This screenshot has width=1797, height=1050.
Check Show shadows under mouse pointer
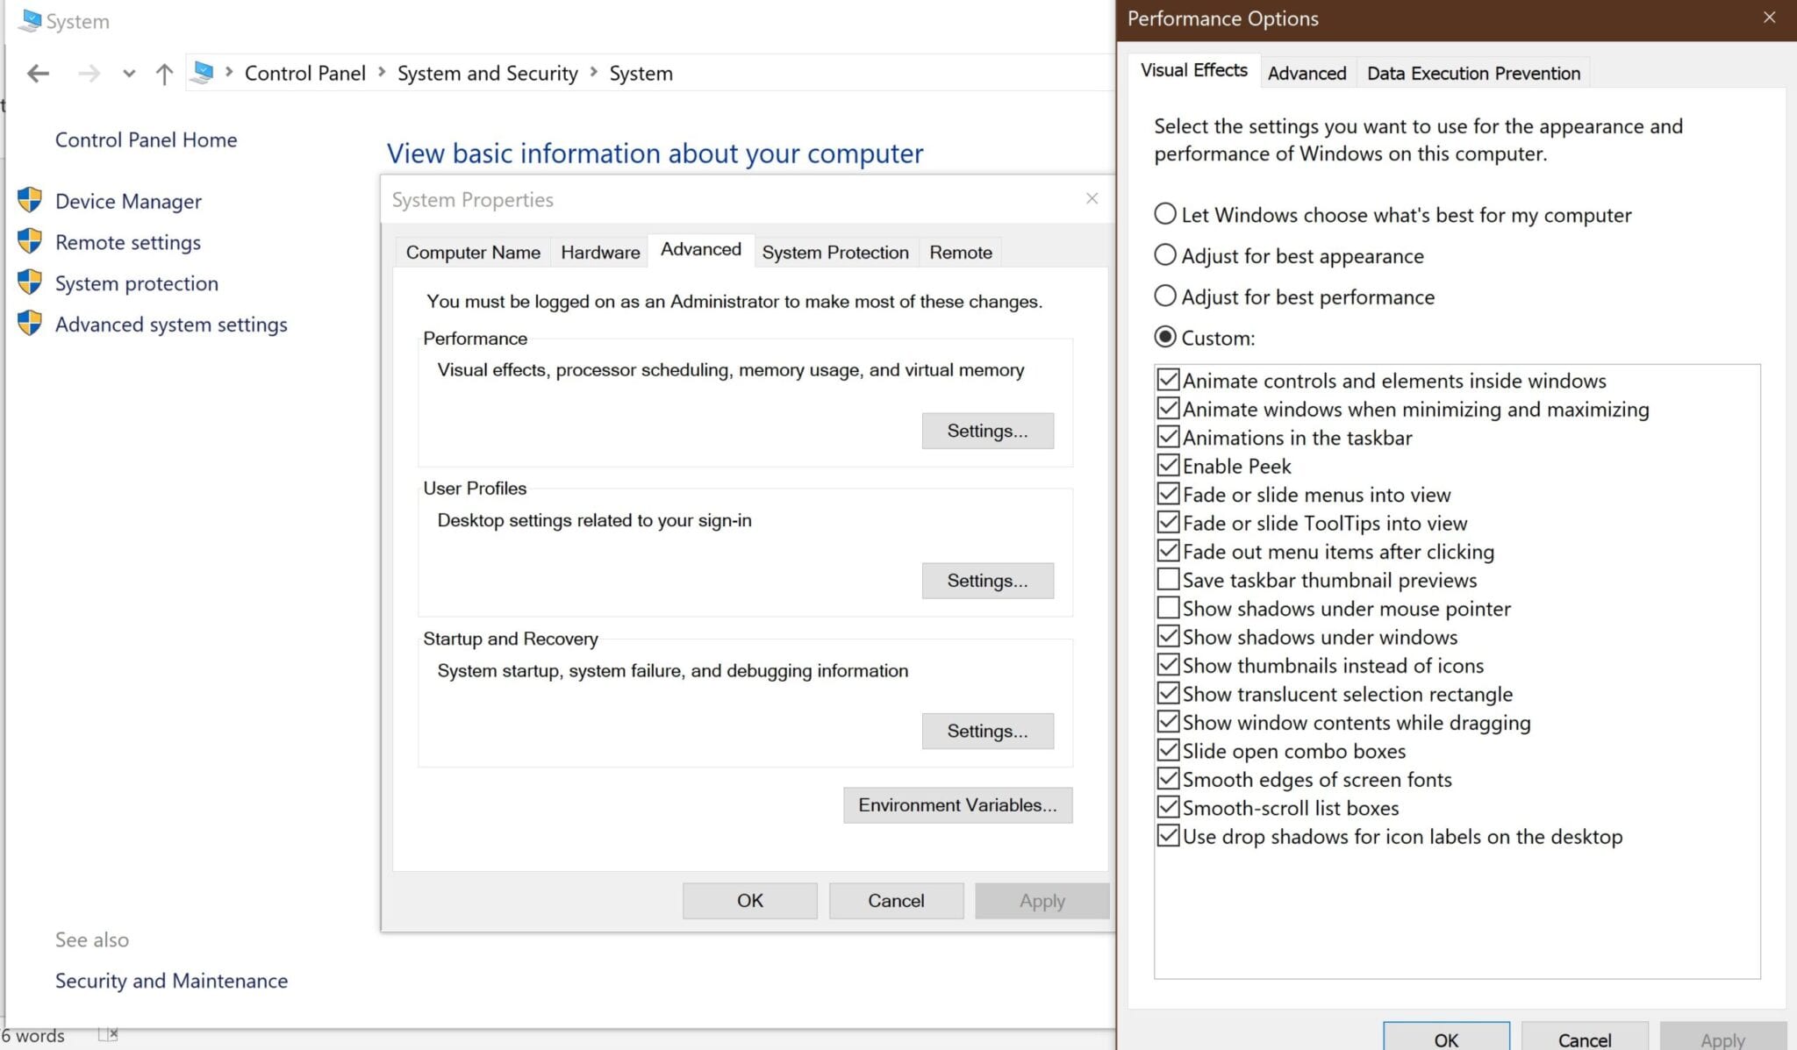coord(1168,608)
